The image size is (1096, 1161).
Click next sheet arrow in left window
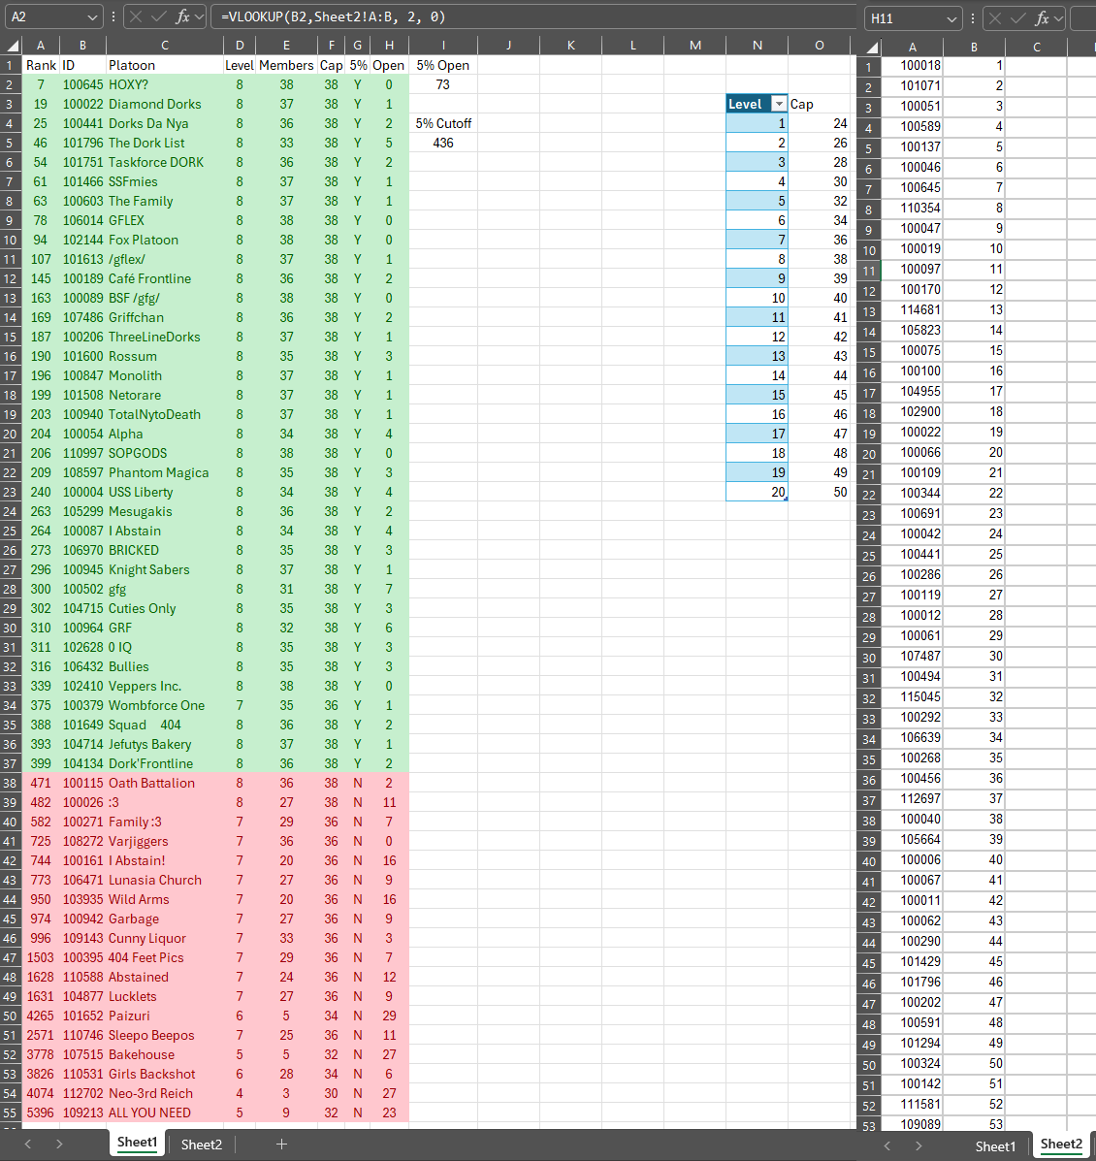pyautogui.click(x=59, y=1144)
